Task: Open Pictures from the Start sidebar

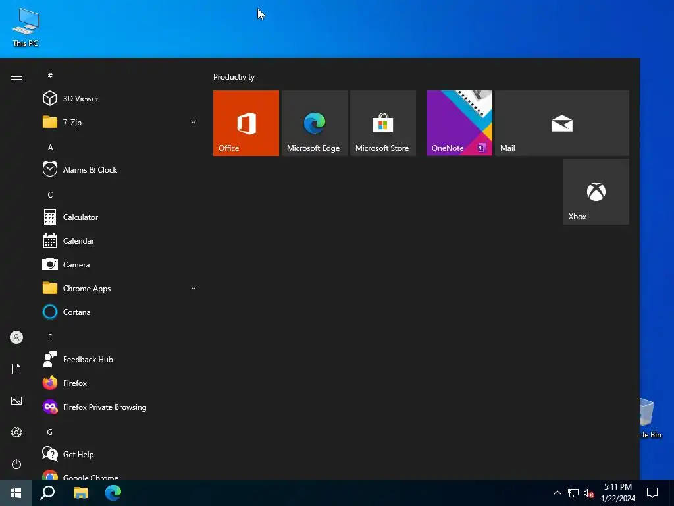Action: [x=16, y=401]
